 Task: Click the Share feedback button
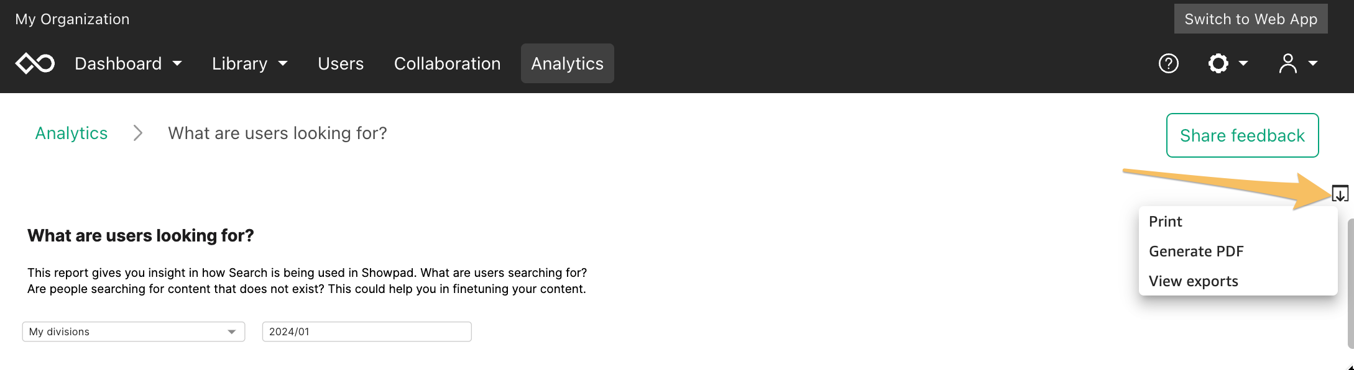click(1242, 135)
